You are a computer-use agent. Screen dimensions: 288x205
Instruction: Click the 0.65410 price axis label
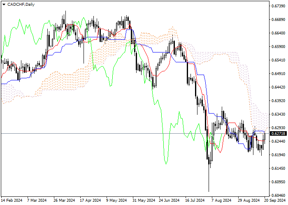[x=278, y=60]
